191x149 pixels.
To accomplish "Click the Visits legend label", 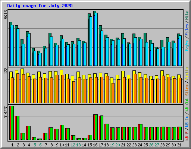I will (x=187, y=74).
